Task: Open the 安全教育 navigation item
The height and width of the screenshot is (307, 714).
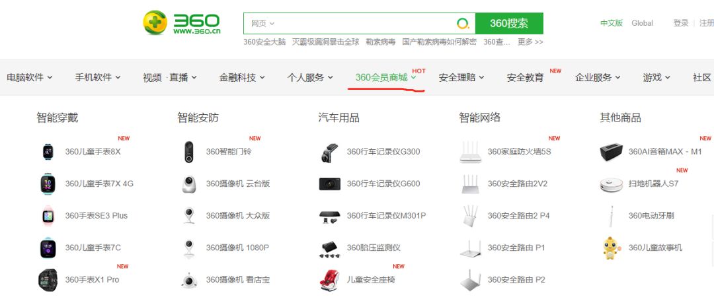Action: tap(525, 77)
